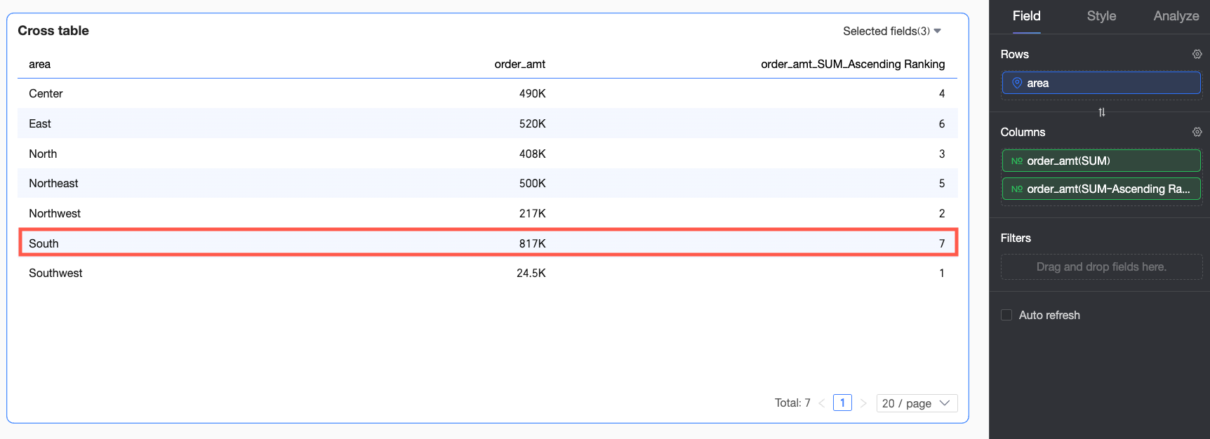Viewport: 1210px width, 439px height.
Task: Select the Field tab
Action: point(1026,16)
